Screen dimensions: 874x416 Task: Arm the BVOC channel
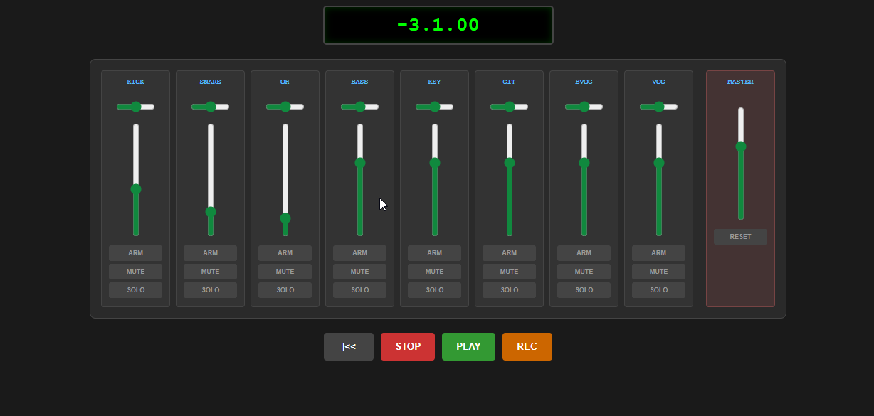584,253
